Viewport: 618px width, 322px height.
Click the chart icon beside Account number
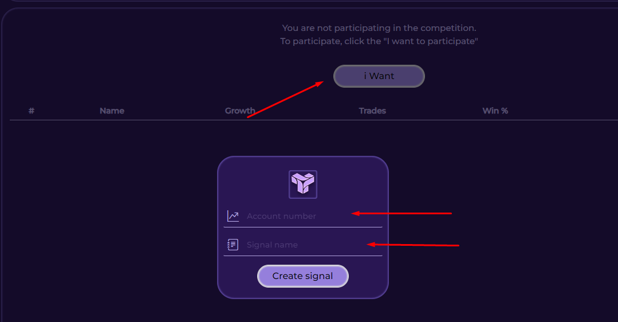tap(233, 216)
